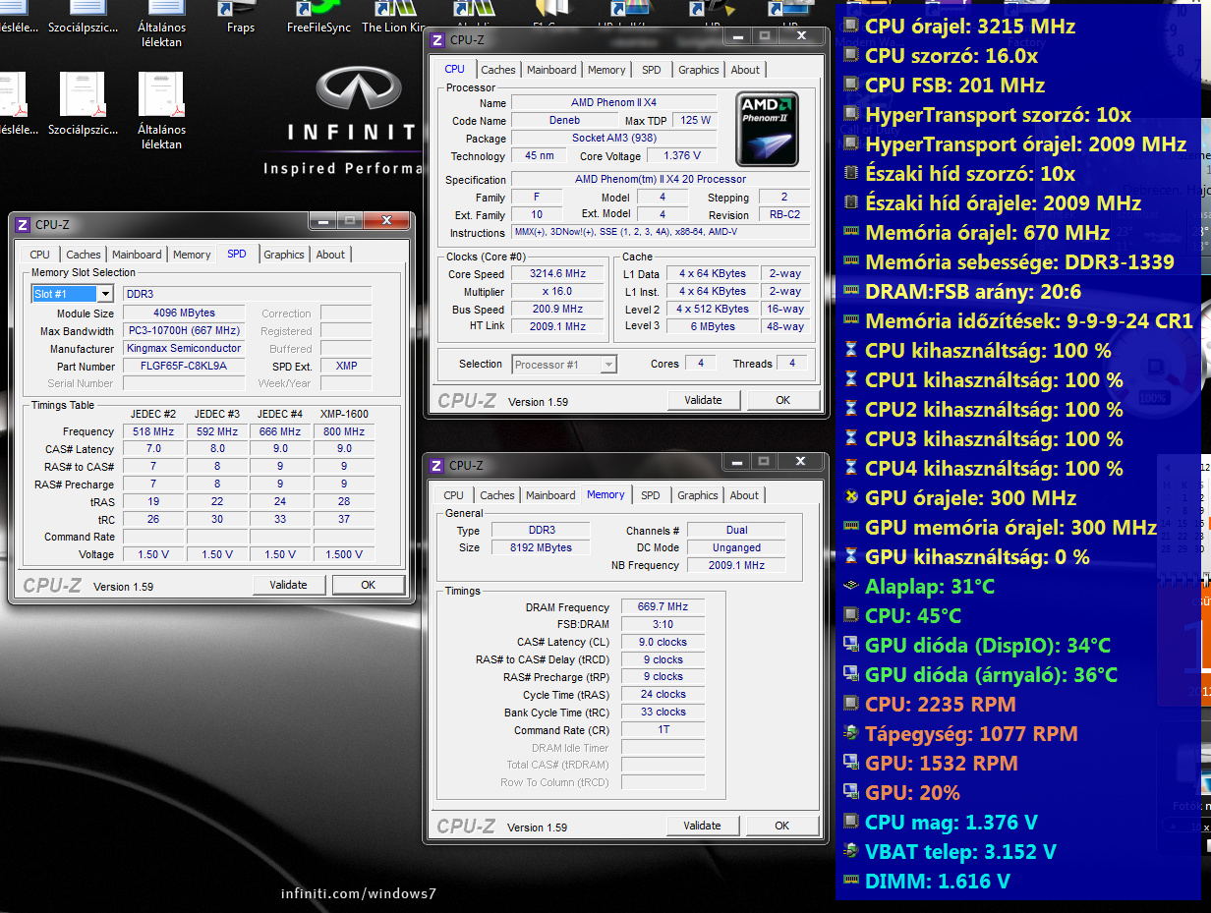Click OK in the CPU window

coord(783,400)
